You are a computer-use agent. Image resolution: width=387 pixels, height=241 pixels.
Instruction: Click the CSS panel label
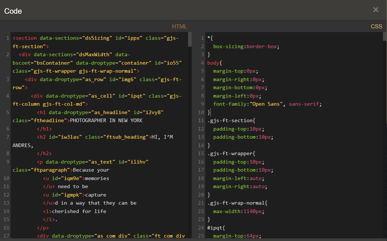tap(376, 26)
